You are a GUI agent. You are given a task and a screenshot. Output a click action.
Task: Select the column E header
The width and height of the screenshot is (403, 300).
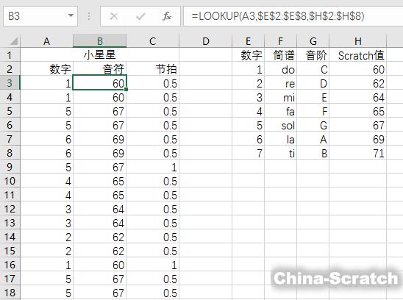click(x=249, y=41)
